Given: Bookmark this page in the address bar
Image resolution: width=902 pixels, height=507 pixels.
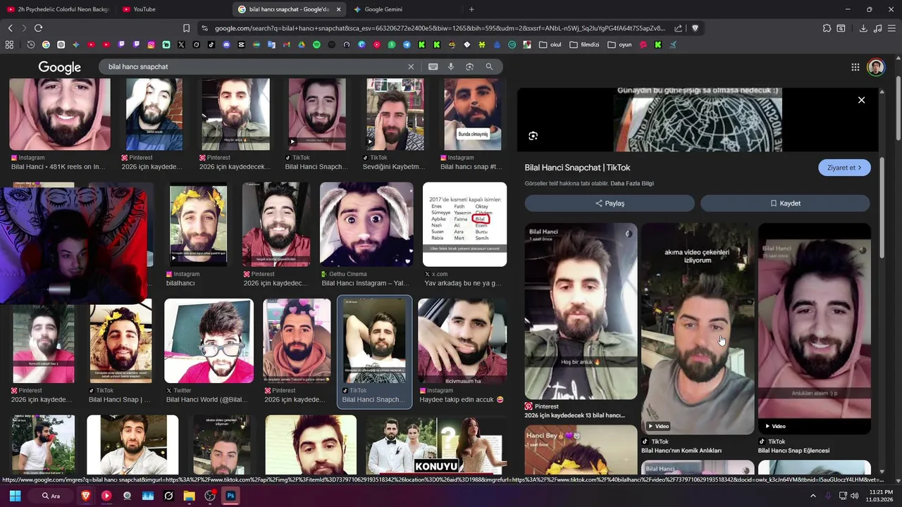Looking at the screenshot, I should 186,28.
